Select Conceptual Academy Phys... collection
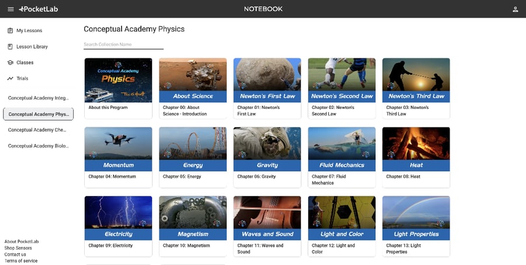 pyautogui.click(x=38, y=114)
